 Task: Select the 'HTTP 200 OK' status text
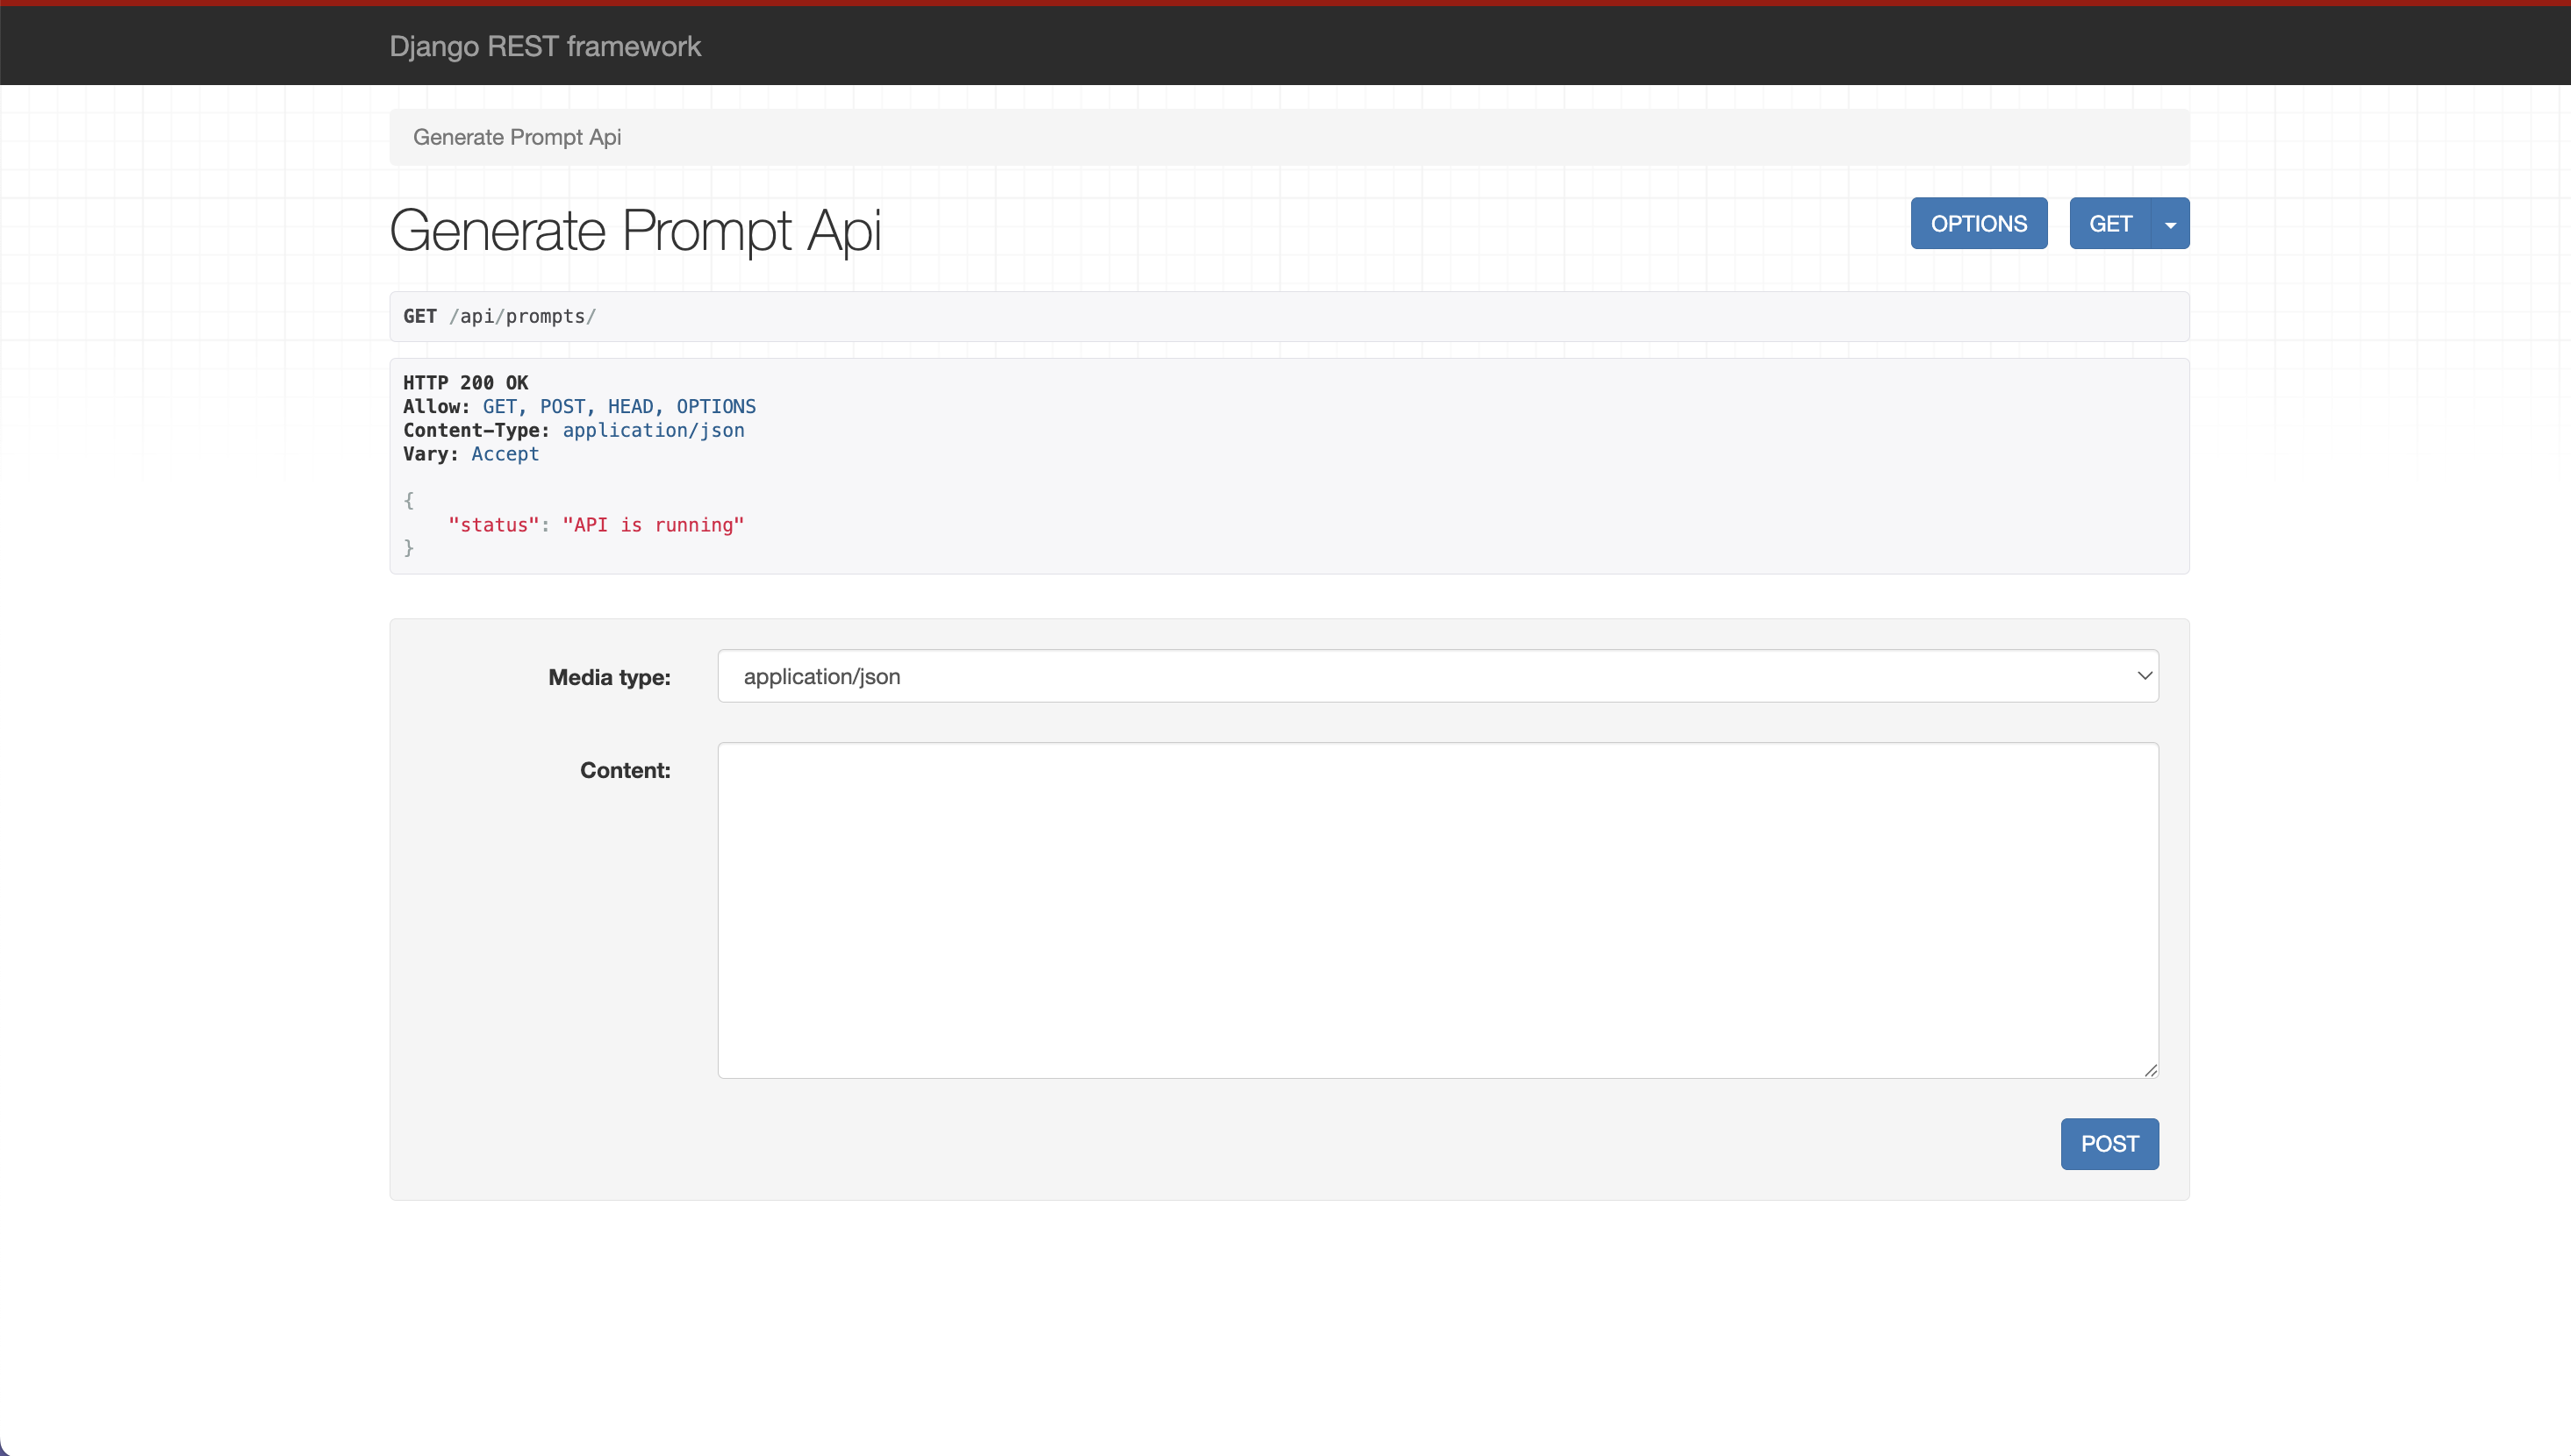tap(465, 382)
